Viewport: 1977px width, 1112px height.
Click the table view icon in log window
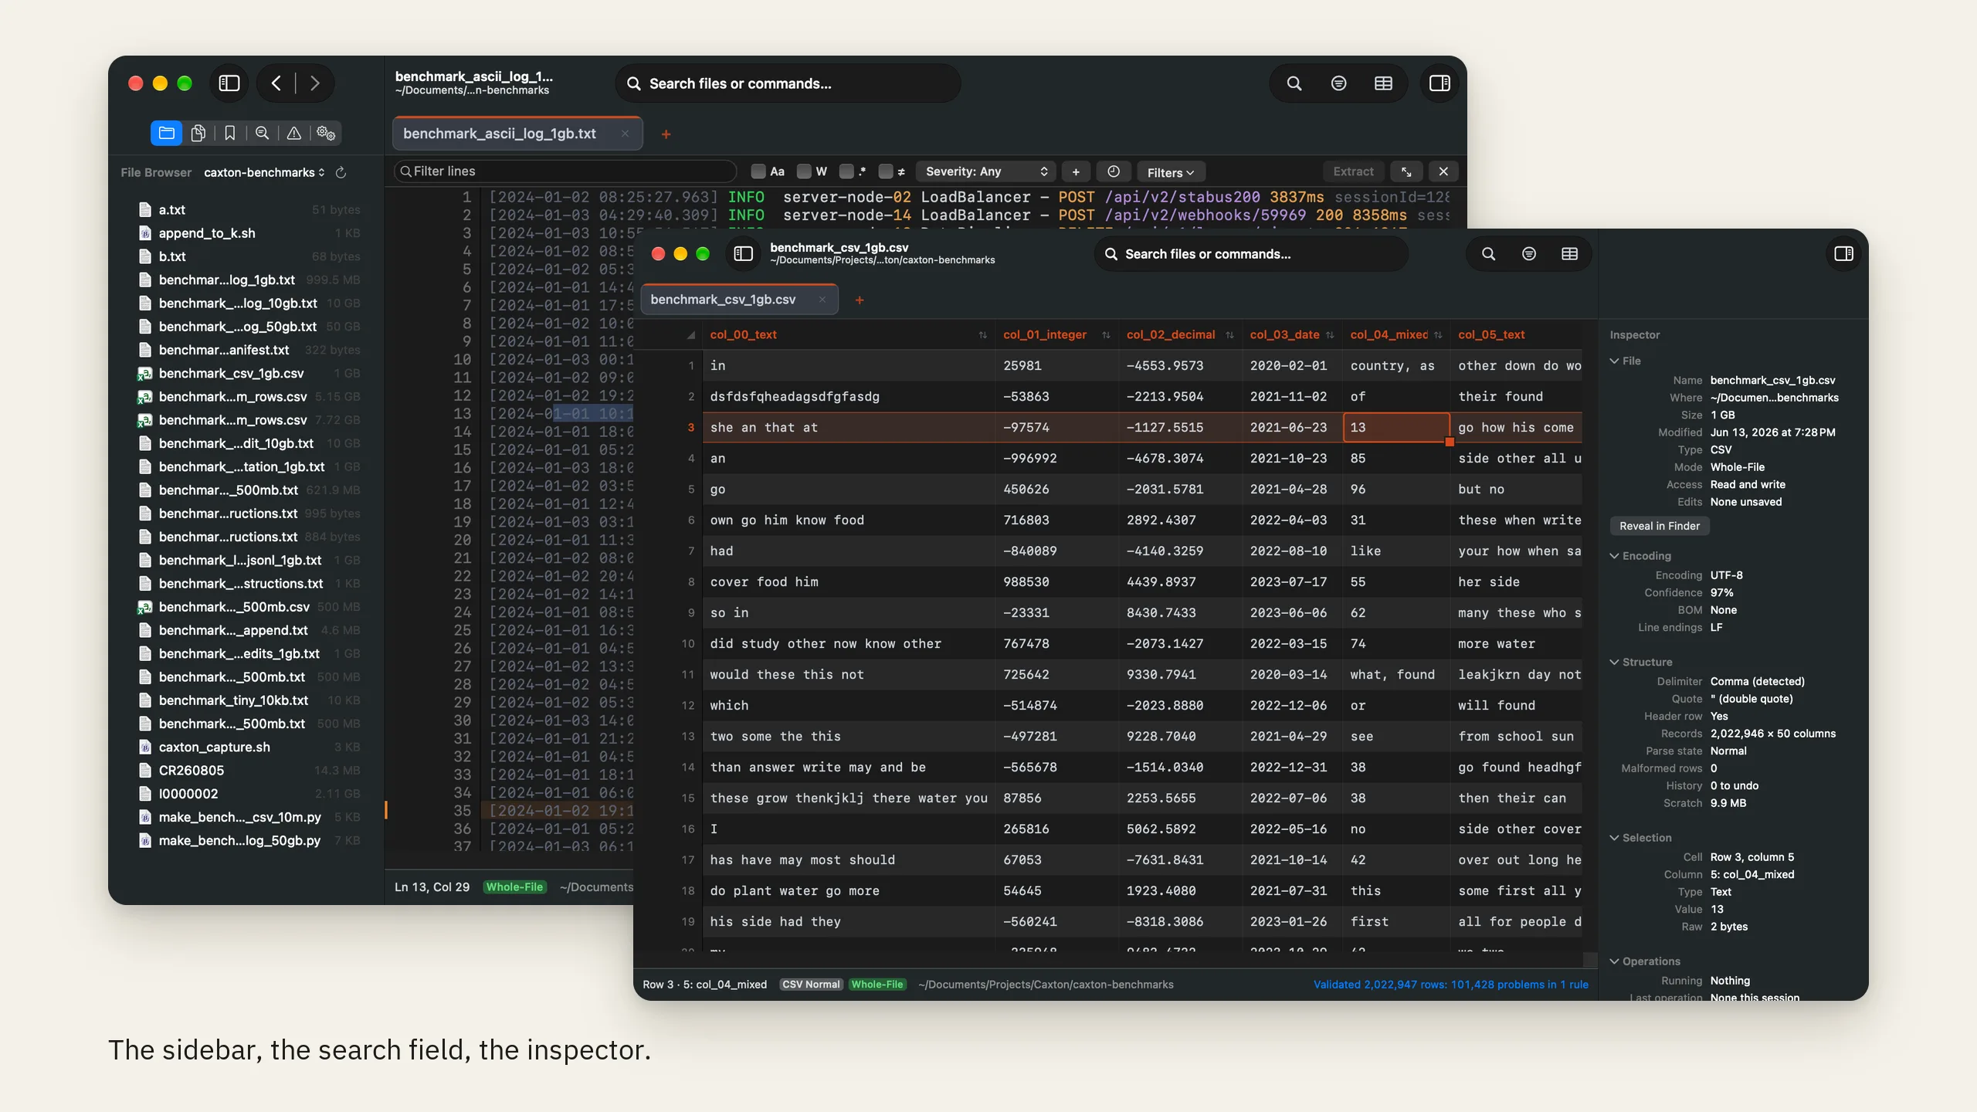point(1383,83)
